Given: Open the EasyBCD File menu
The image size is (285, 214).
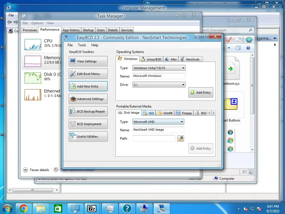Looking at the screenshot, I should (70, 45).
